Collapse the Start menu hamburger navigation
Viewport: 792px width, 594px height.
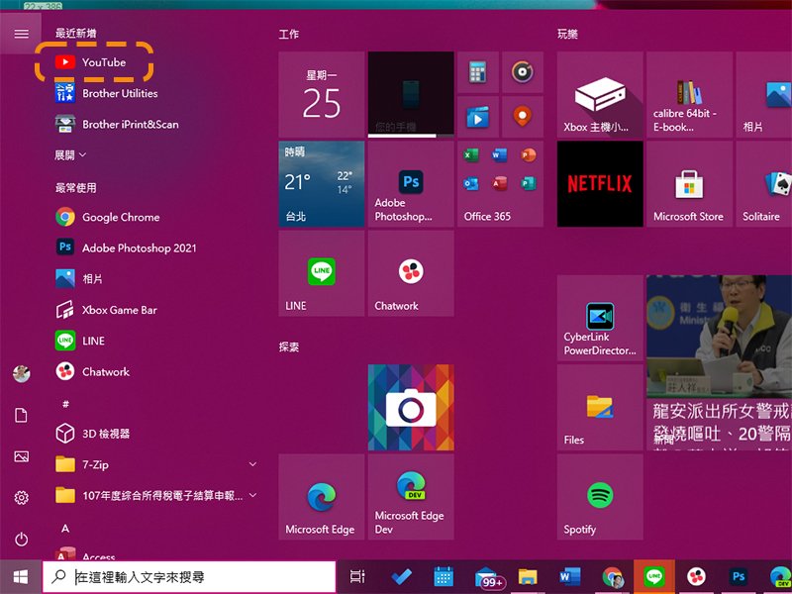[21, 34]
